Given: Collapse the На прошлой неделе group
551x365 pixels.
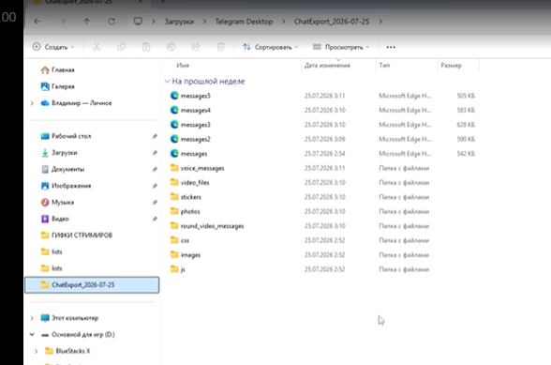Looking at the screenshot, I should 167,82.
